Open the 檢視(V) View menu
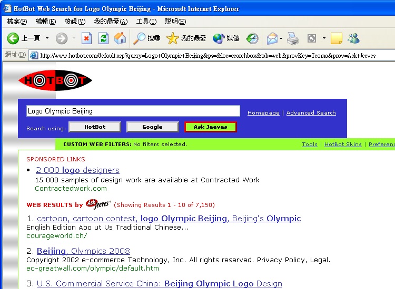The width and height of the screenshot is (395, 289). (75, 22)
